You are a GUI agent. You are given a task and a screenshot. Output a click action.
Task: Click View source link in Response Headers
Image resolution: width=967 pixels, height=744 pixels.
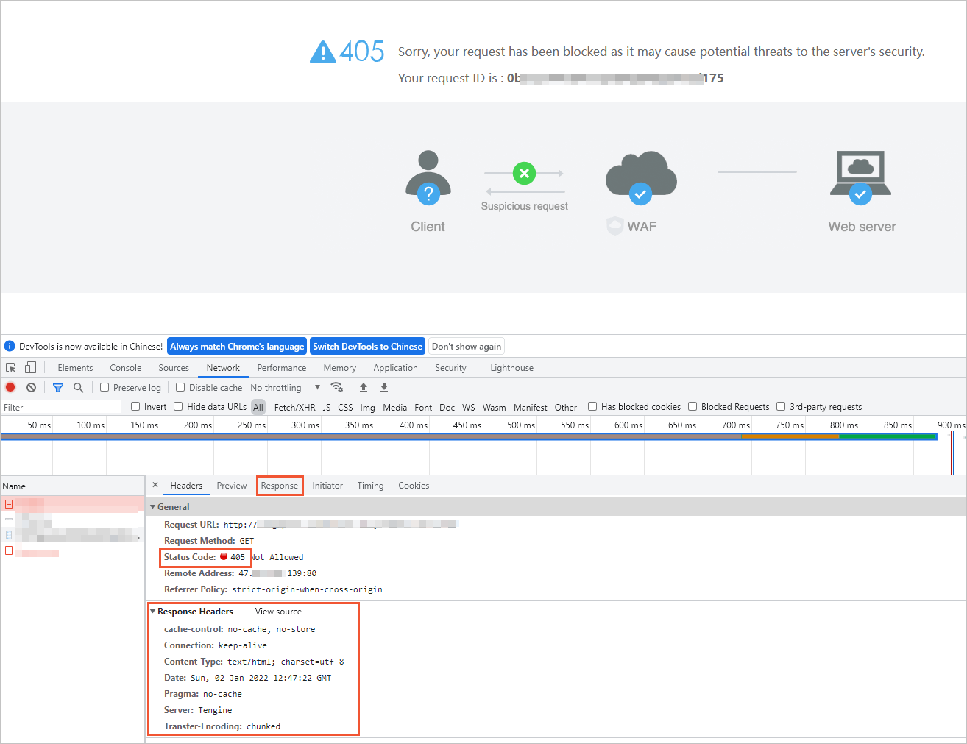tap(278, 612)
